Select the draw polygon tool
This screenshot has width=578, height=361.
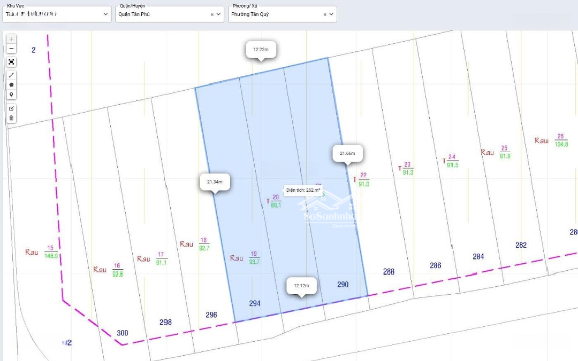click(11, 85)
